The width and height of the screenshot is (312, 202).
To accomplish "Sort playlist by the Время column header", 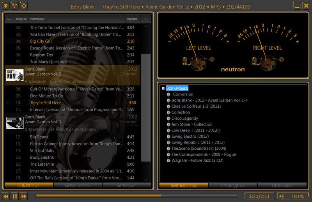I will coord(133,19).
